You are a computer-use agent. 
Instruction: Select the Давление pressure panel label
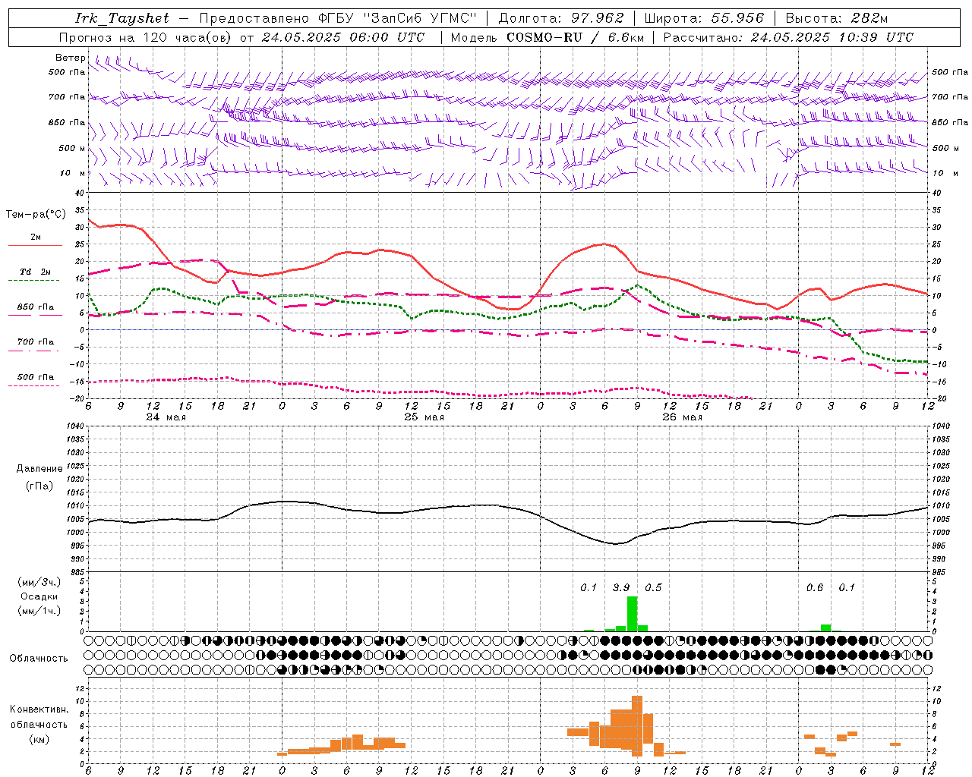point(39,469)
